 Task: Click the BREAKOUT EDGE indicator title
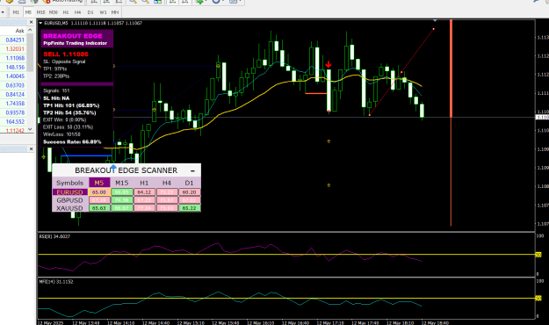(x=73, y=36)
